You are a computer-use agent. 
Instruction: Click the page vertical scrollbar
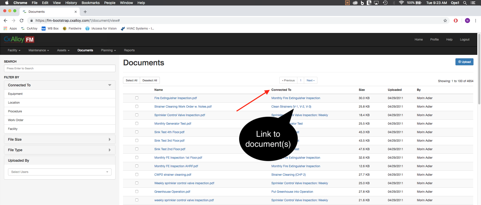pos(479,69)
